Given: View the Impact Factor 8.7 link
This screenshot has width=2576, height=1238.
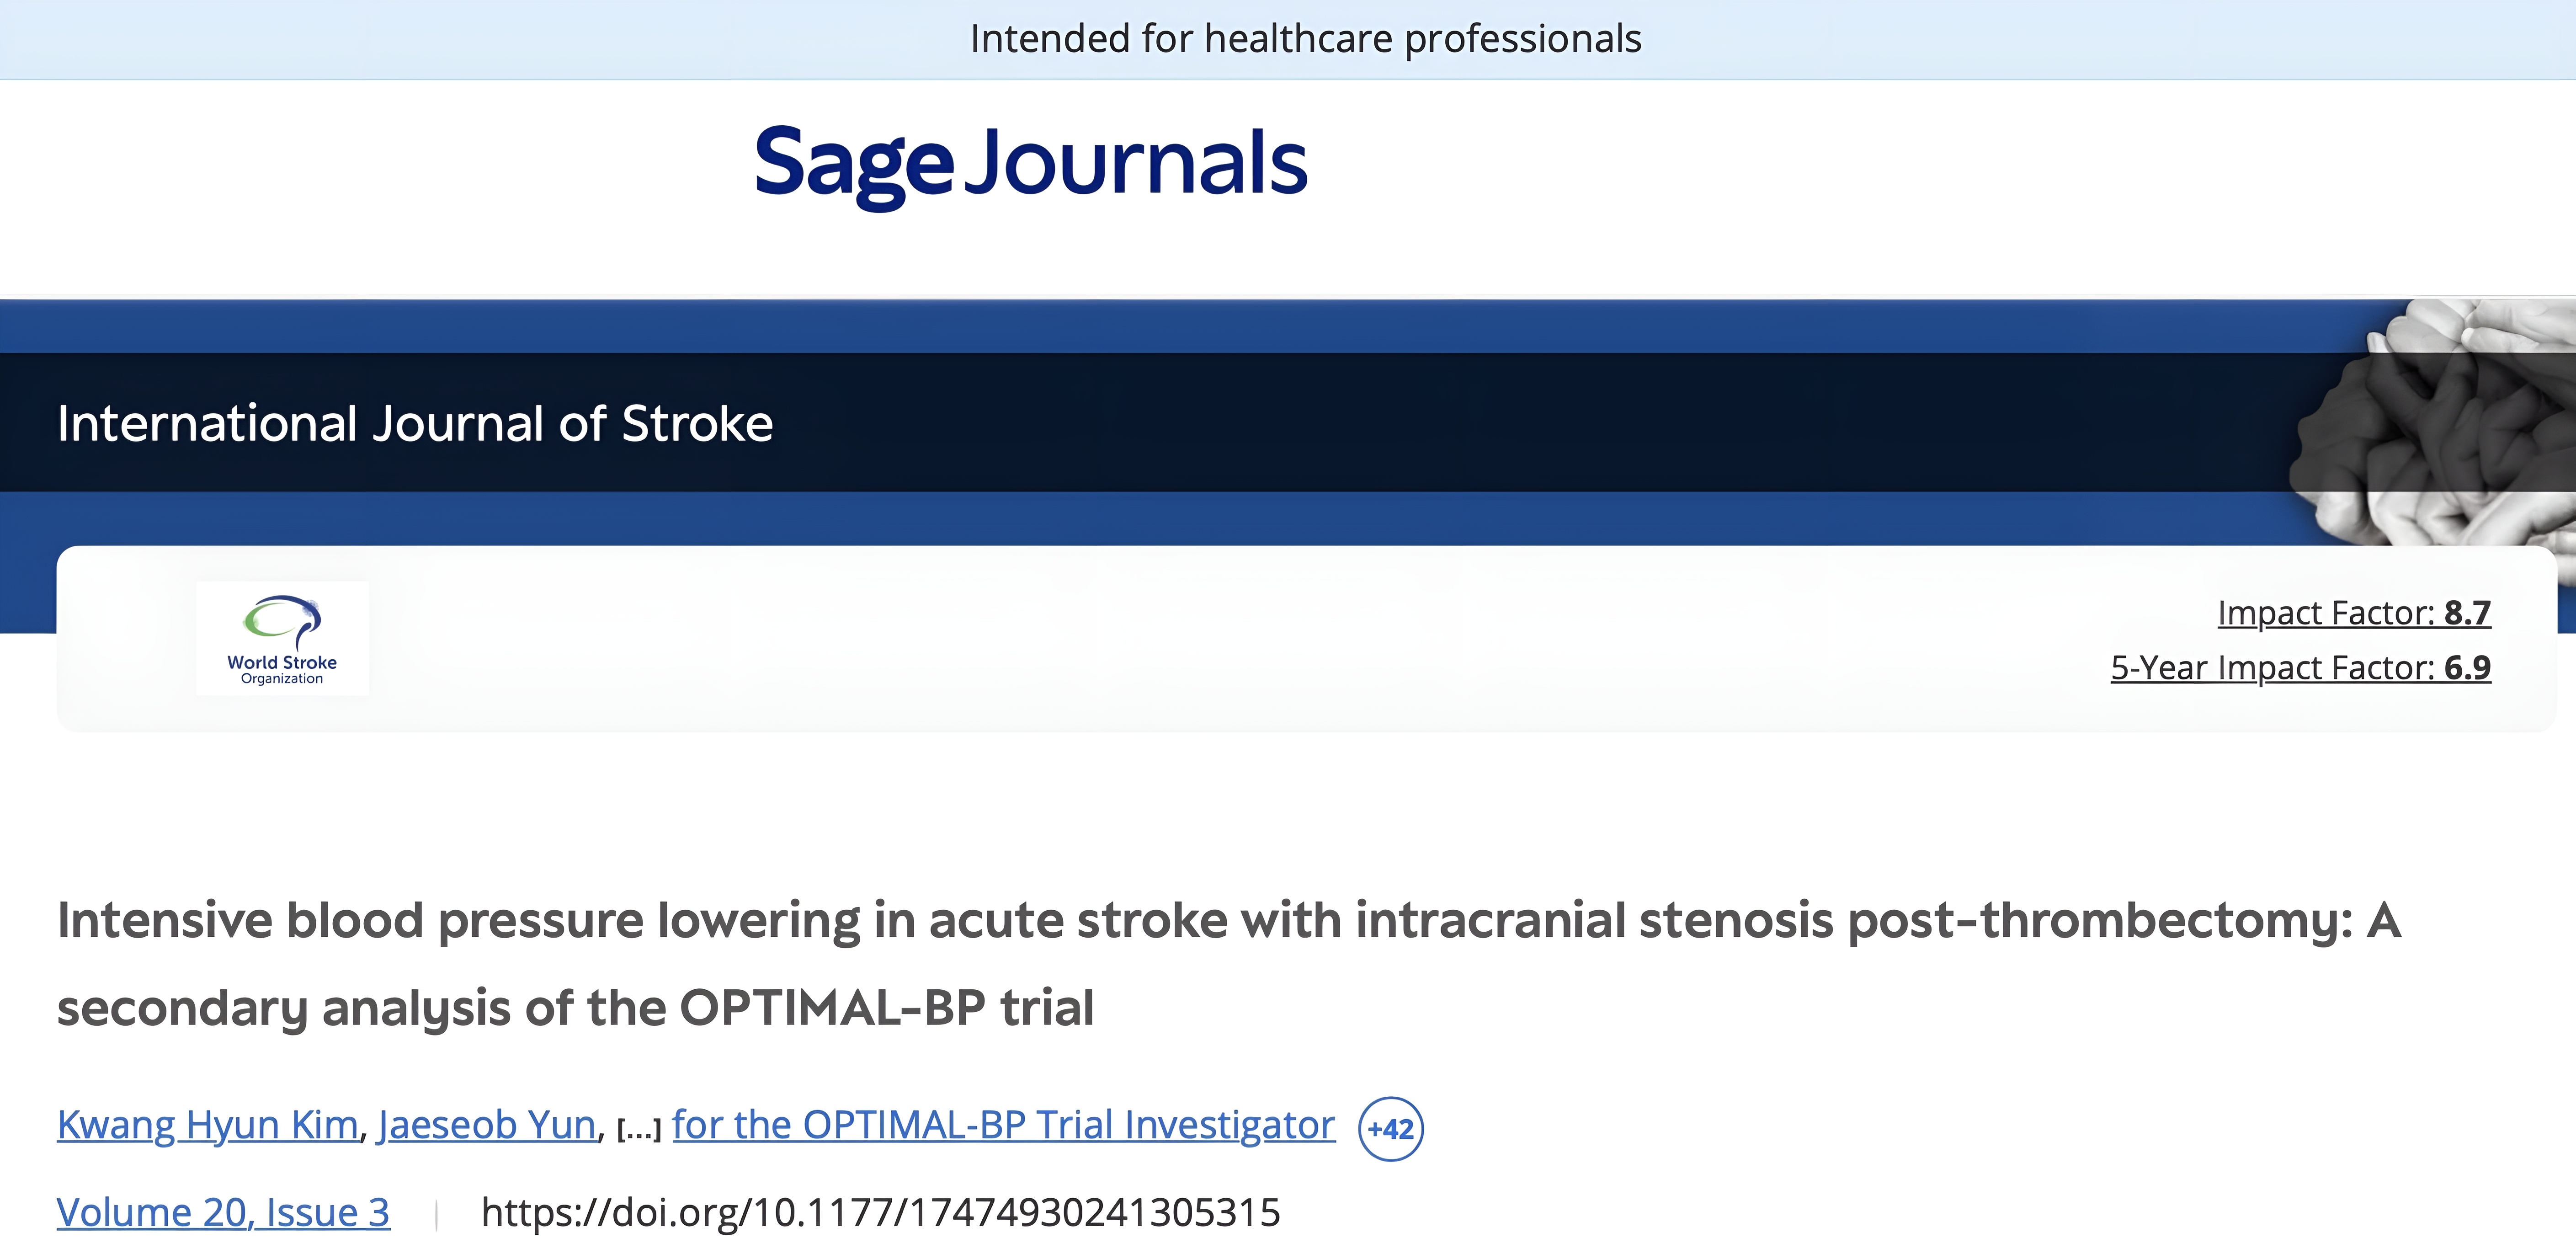Looking at the screenshot, I should pos(2354,612).
